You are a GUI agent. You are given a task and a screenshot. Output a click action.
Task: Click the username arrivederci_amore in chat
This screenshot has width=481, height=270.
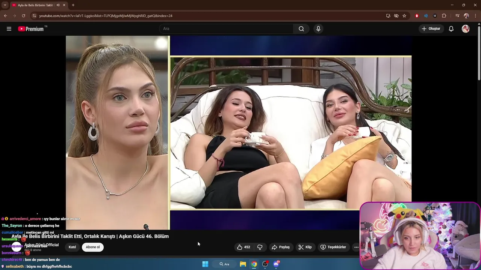25,219
